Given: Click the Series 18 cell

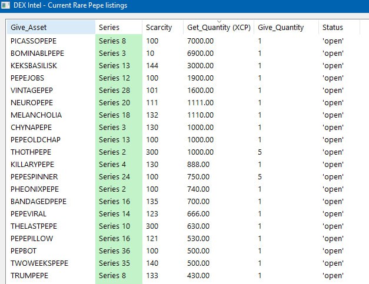Looking at the screenshot, I should (114, 115).
